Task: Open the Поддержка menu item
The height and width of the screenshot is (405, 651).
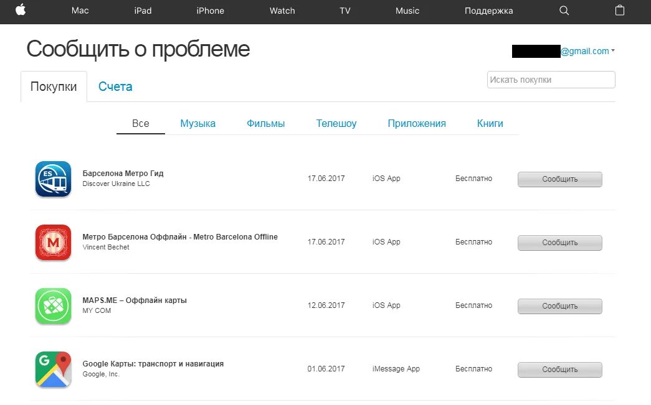Action: [x=488, y=11]
